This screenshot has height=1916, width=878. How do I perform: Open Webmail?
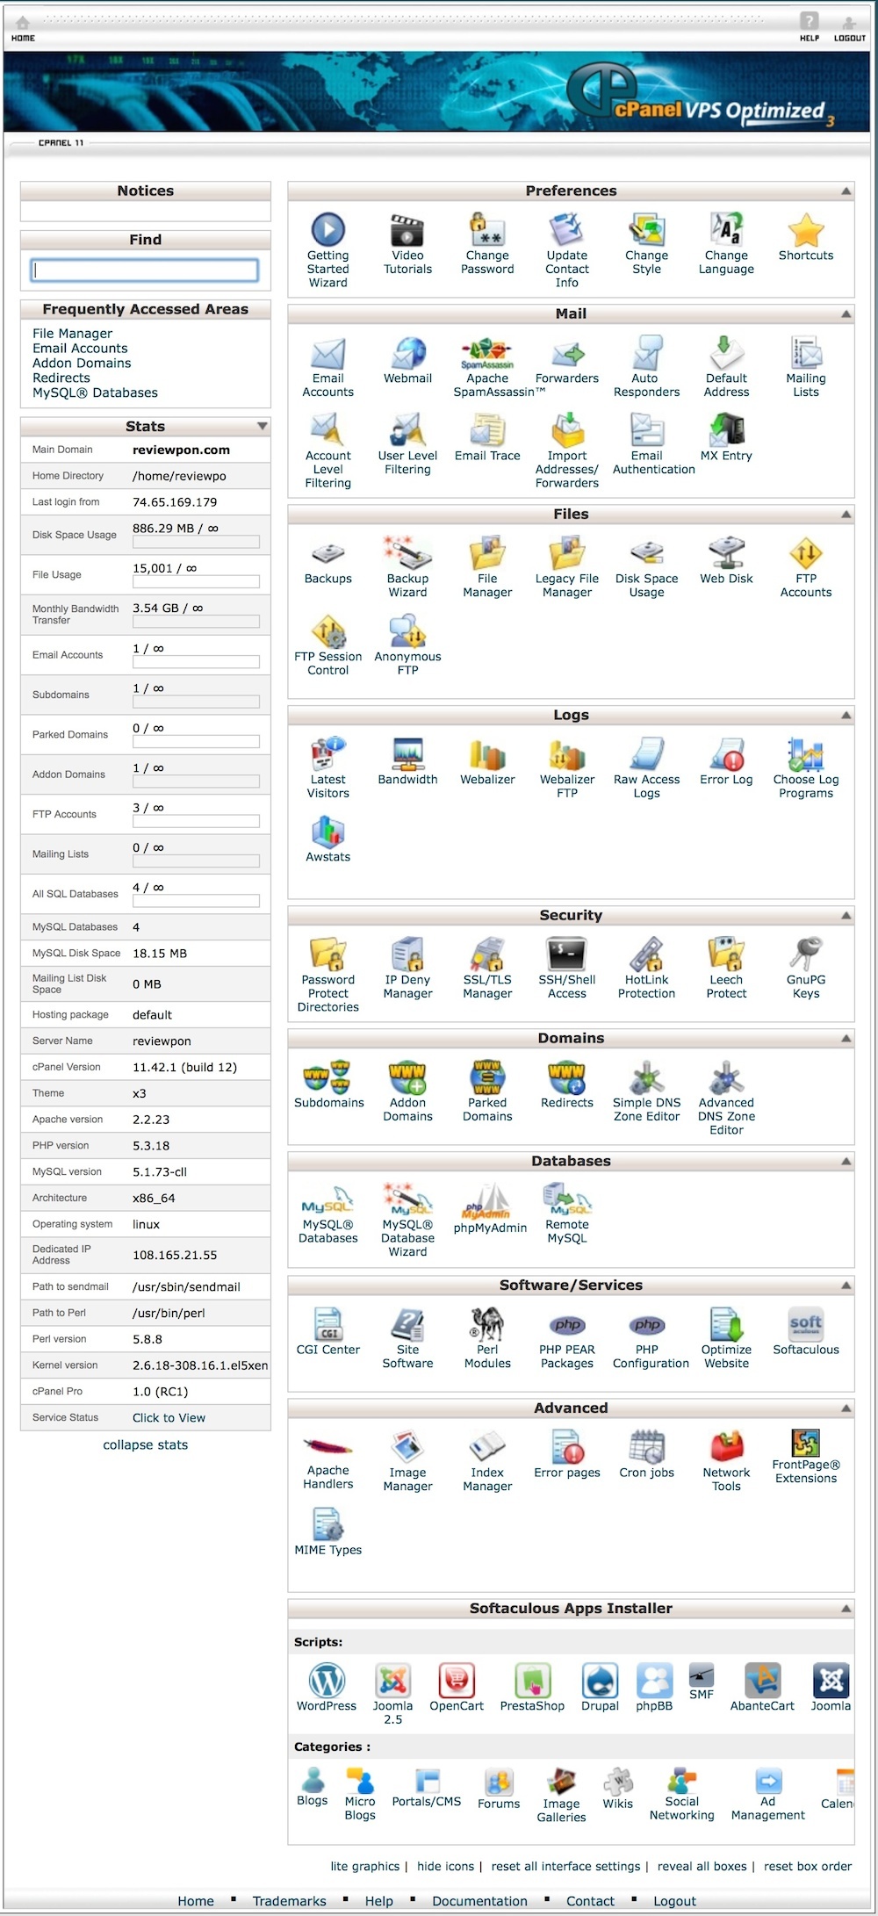pos(407,353)
